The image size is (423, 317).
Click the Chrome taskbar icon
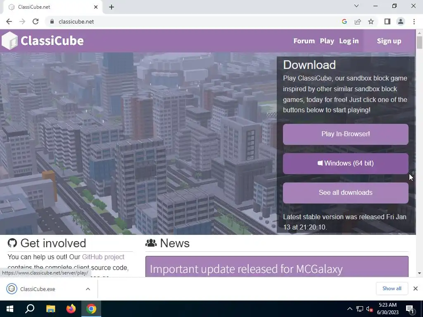coord(91,309)
